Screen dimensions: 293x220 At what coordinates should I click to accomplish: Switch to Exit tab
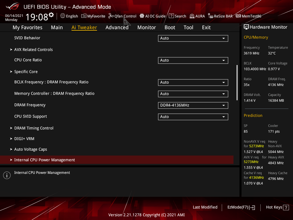click(206, 27)
